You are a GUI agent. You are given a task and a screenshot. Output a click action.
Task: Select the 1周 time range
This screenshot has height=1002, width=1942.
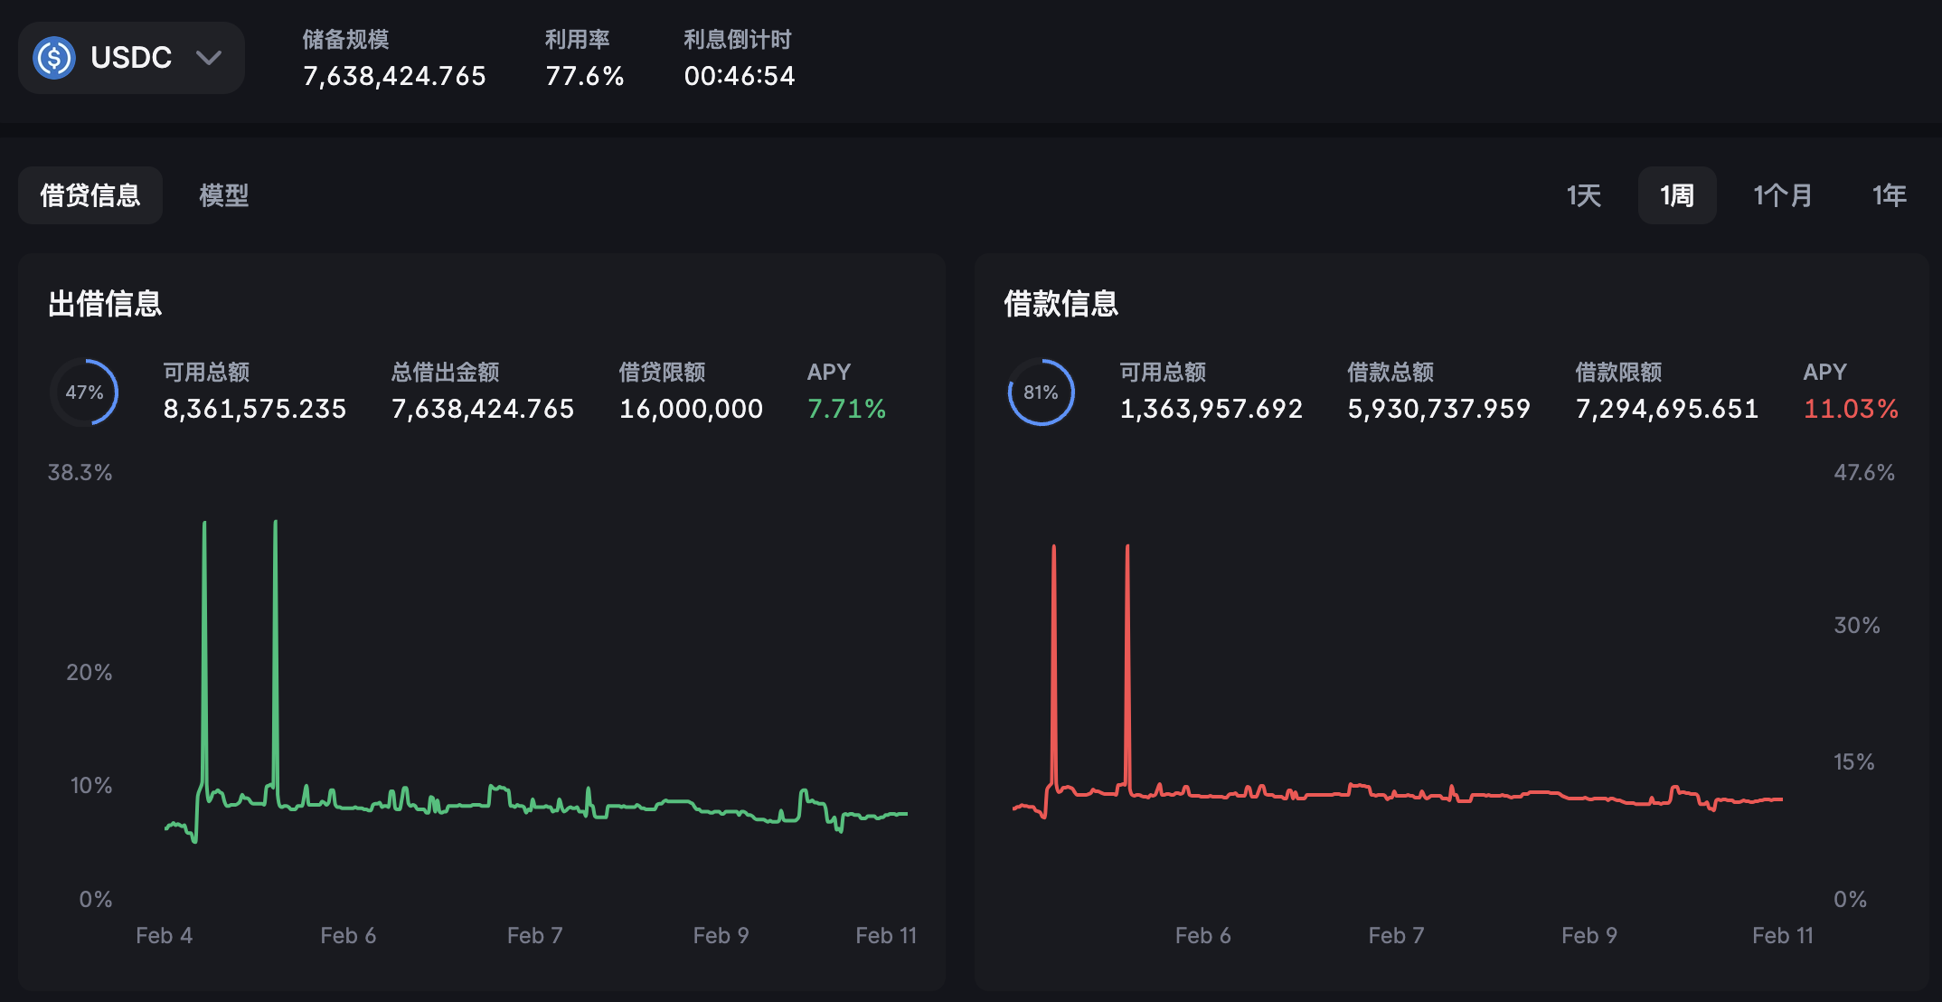[1677, 195]
